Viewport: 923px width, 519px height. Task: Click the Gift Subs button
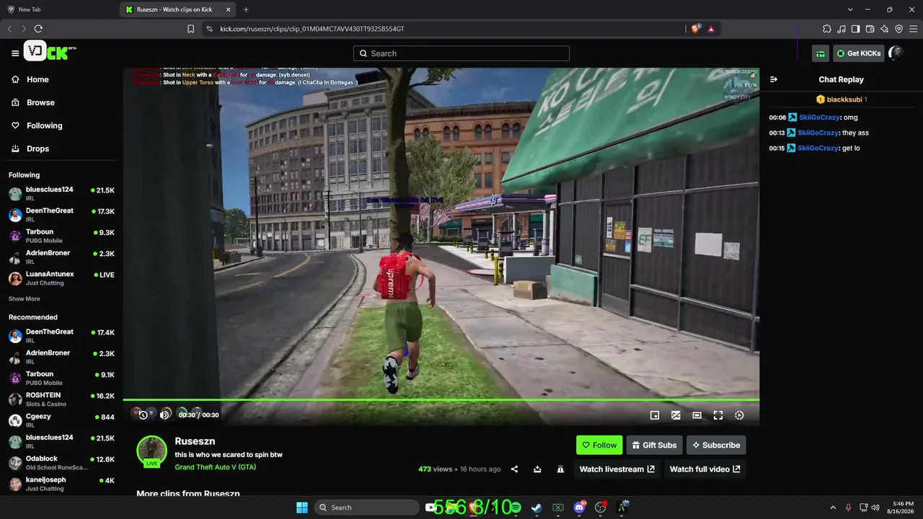point(655,445)
